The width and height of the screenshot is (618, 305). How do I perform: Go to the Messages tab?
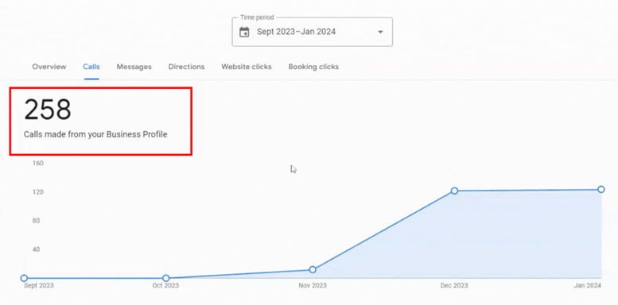(x=134, y=67)
